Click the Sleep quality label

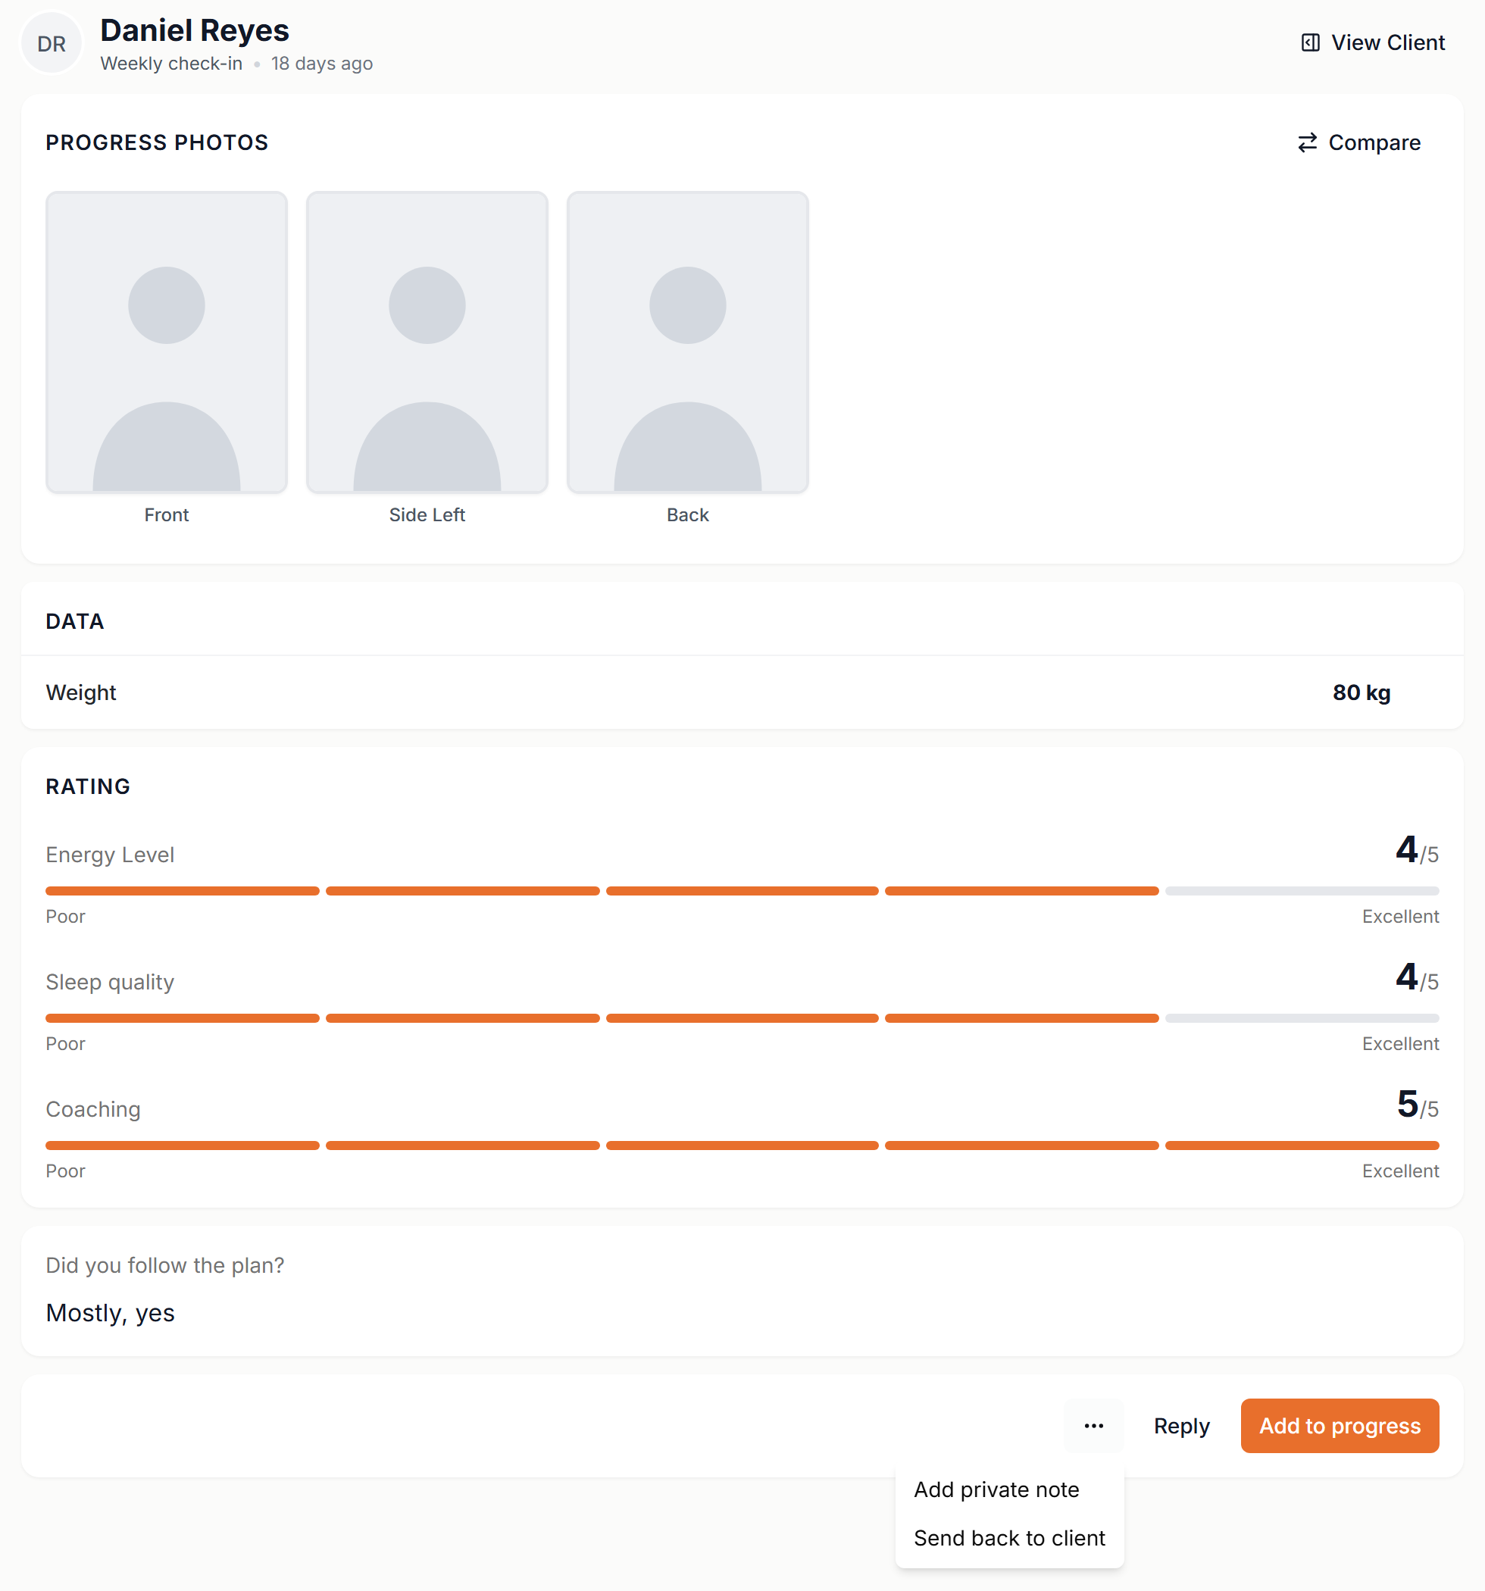(x=110, y=982)
